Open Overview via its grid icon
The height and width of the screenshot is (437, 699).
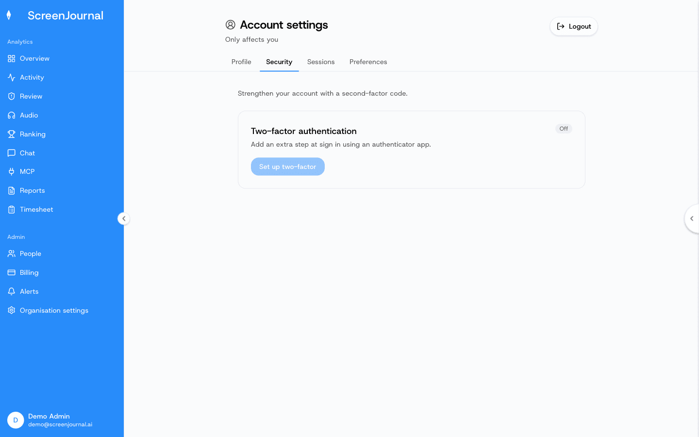[12, 59]
